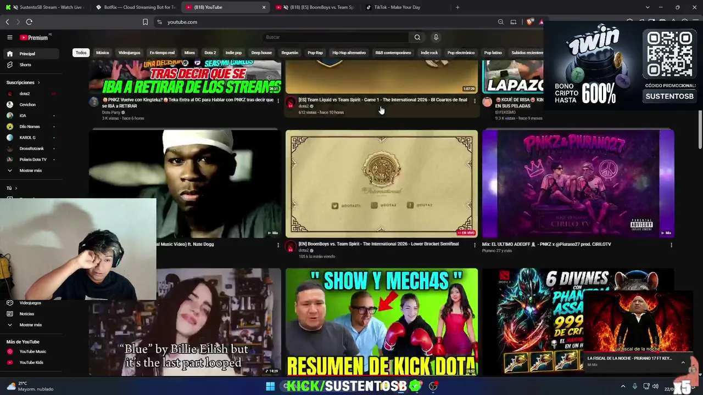Switch to the TikTok browser tab

(404, 7)
